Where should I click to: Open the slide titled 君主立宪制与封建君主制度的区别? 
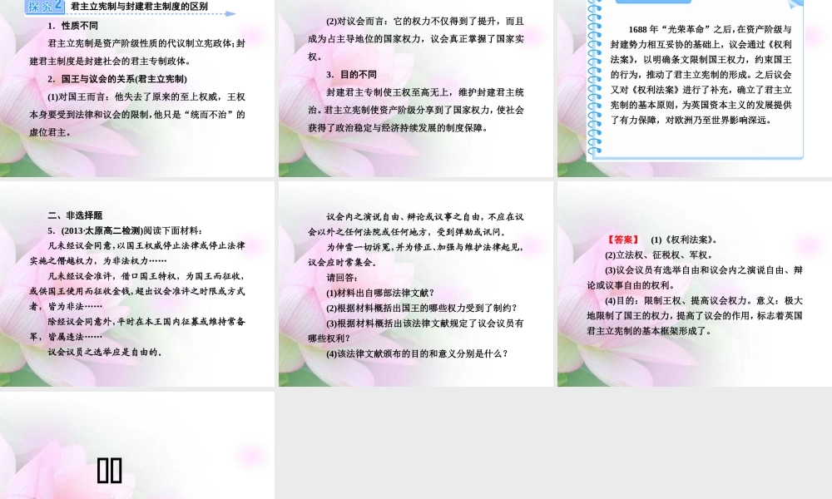[137, 88]
